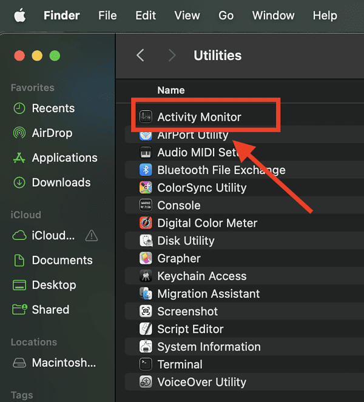Open AirDrop from Favorites sidebar
The image size is (364, 402).
point(52,133)
